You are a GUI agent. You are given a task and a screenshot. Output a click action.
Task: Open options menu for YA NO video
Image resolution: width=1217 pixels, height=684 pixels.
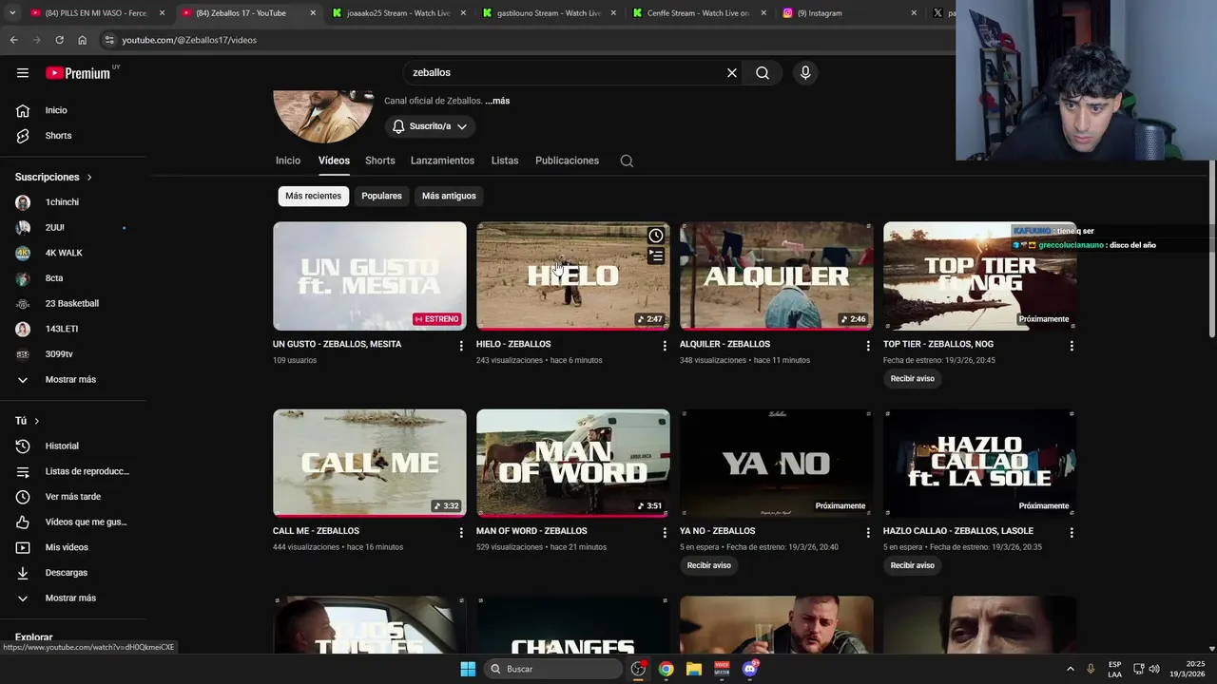pos(868,533)
